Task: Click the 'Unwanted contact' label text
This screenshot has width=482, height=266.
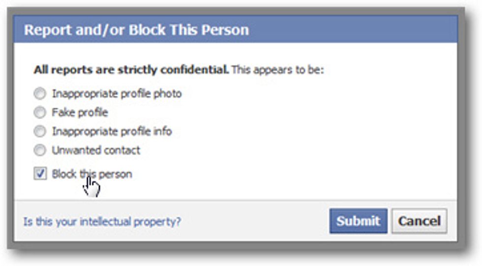Action: pyautogui.click(x=96, y=150)
